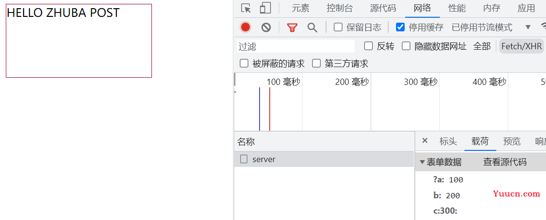Activate the inspect element picker icon

[246, 8]
